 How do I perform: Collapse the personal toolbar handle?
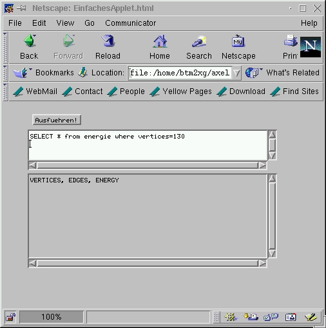click(x=5, y=92)
